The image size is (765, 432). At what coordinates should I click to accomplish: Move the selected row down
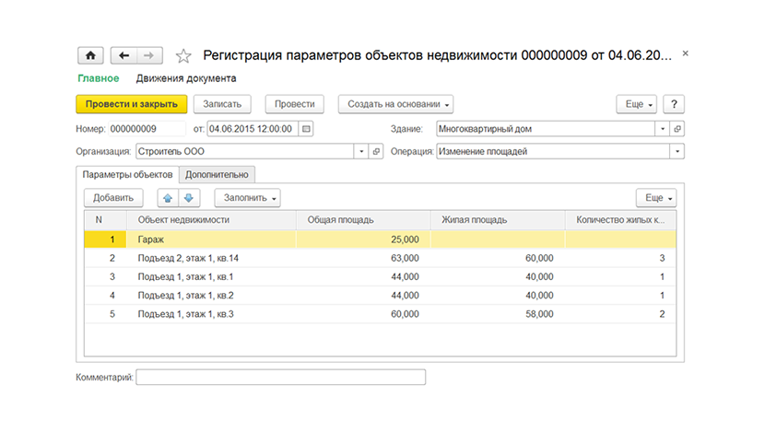[189, 198]
